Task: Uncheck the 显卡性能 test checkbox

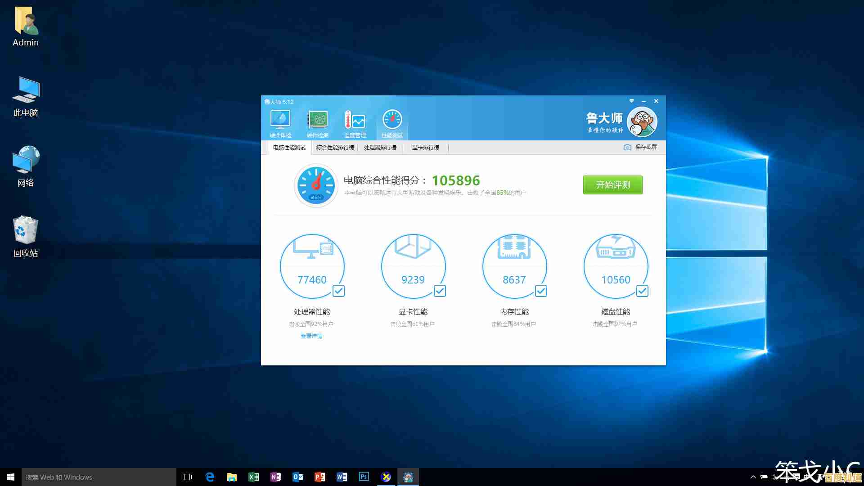Action: pyautogui.click(x=440, y=291)
